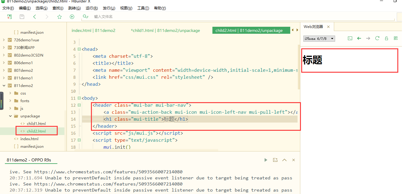
Task: Expand the css folder
Action: tap(10, 93)
